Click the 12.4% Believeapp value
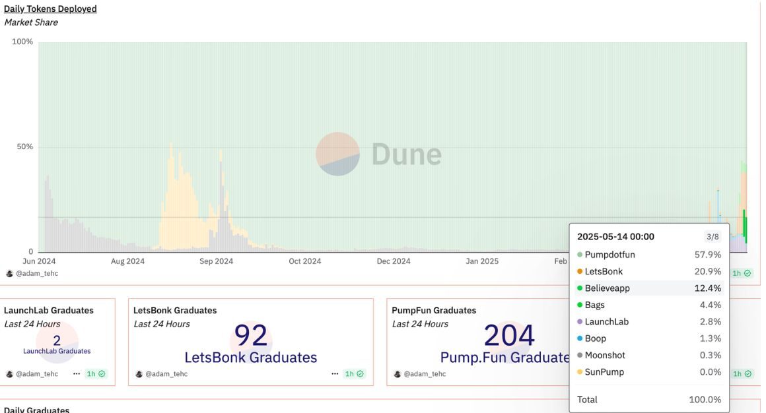This screenshot has height=413, width=766. click(x=708, y=288)
